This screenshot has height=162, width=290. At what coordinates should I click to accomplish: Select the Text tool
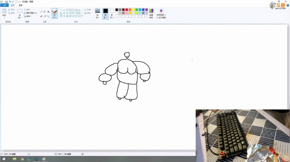(48, 12)
